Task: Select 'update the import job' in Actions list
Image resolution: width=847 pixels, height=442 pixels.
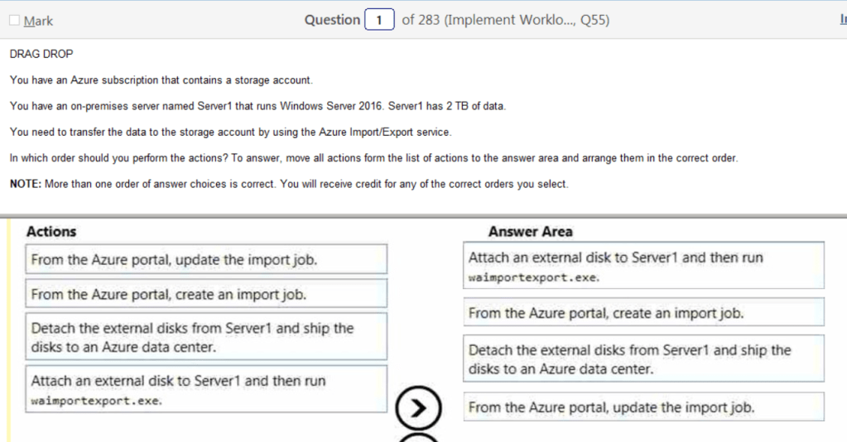Action: pyautogui.click(x=206, y=260)
